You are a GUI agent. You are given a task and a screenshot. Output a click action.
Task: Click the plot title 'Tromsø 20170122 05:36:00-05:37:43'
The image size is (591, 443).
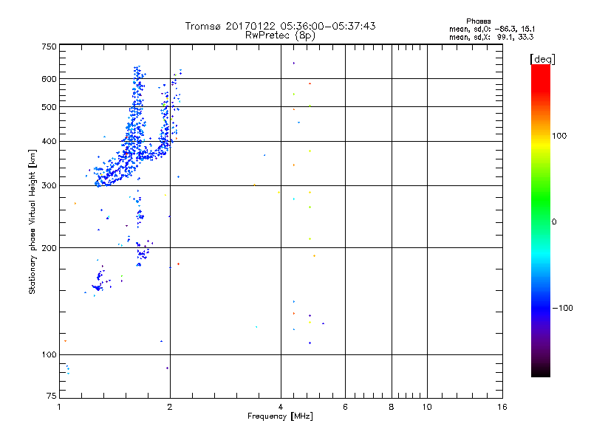pos(280,26)
